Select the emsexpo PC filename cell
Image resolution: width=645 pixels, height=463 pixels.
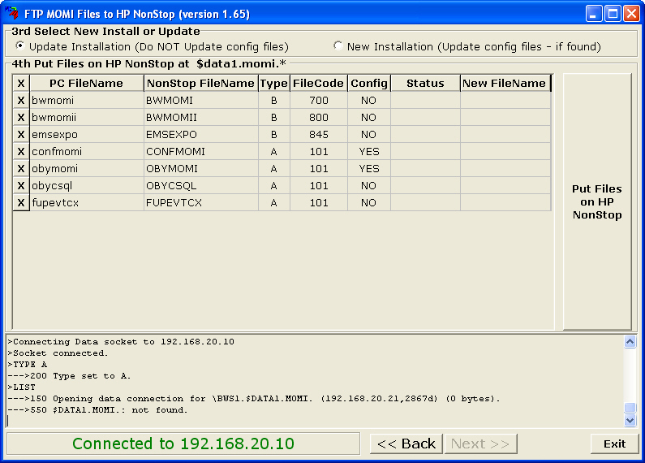tap(87, 134)
